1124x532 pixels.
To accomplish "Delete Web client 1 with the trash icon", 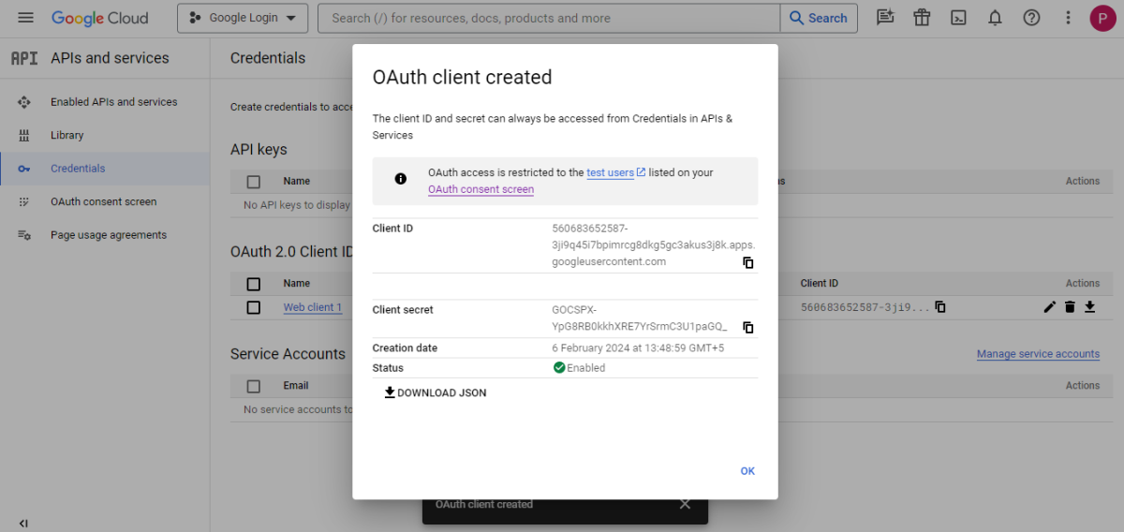I will click(1070, 307).
